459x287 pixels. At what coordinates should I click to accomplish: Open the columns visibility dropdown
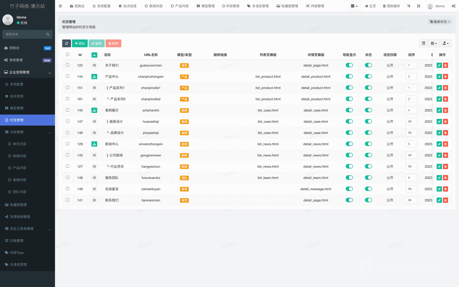pos(433,43)
